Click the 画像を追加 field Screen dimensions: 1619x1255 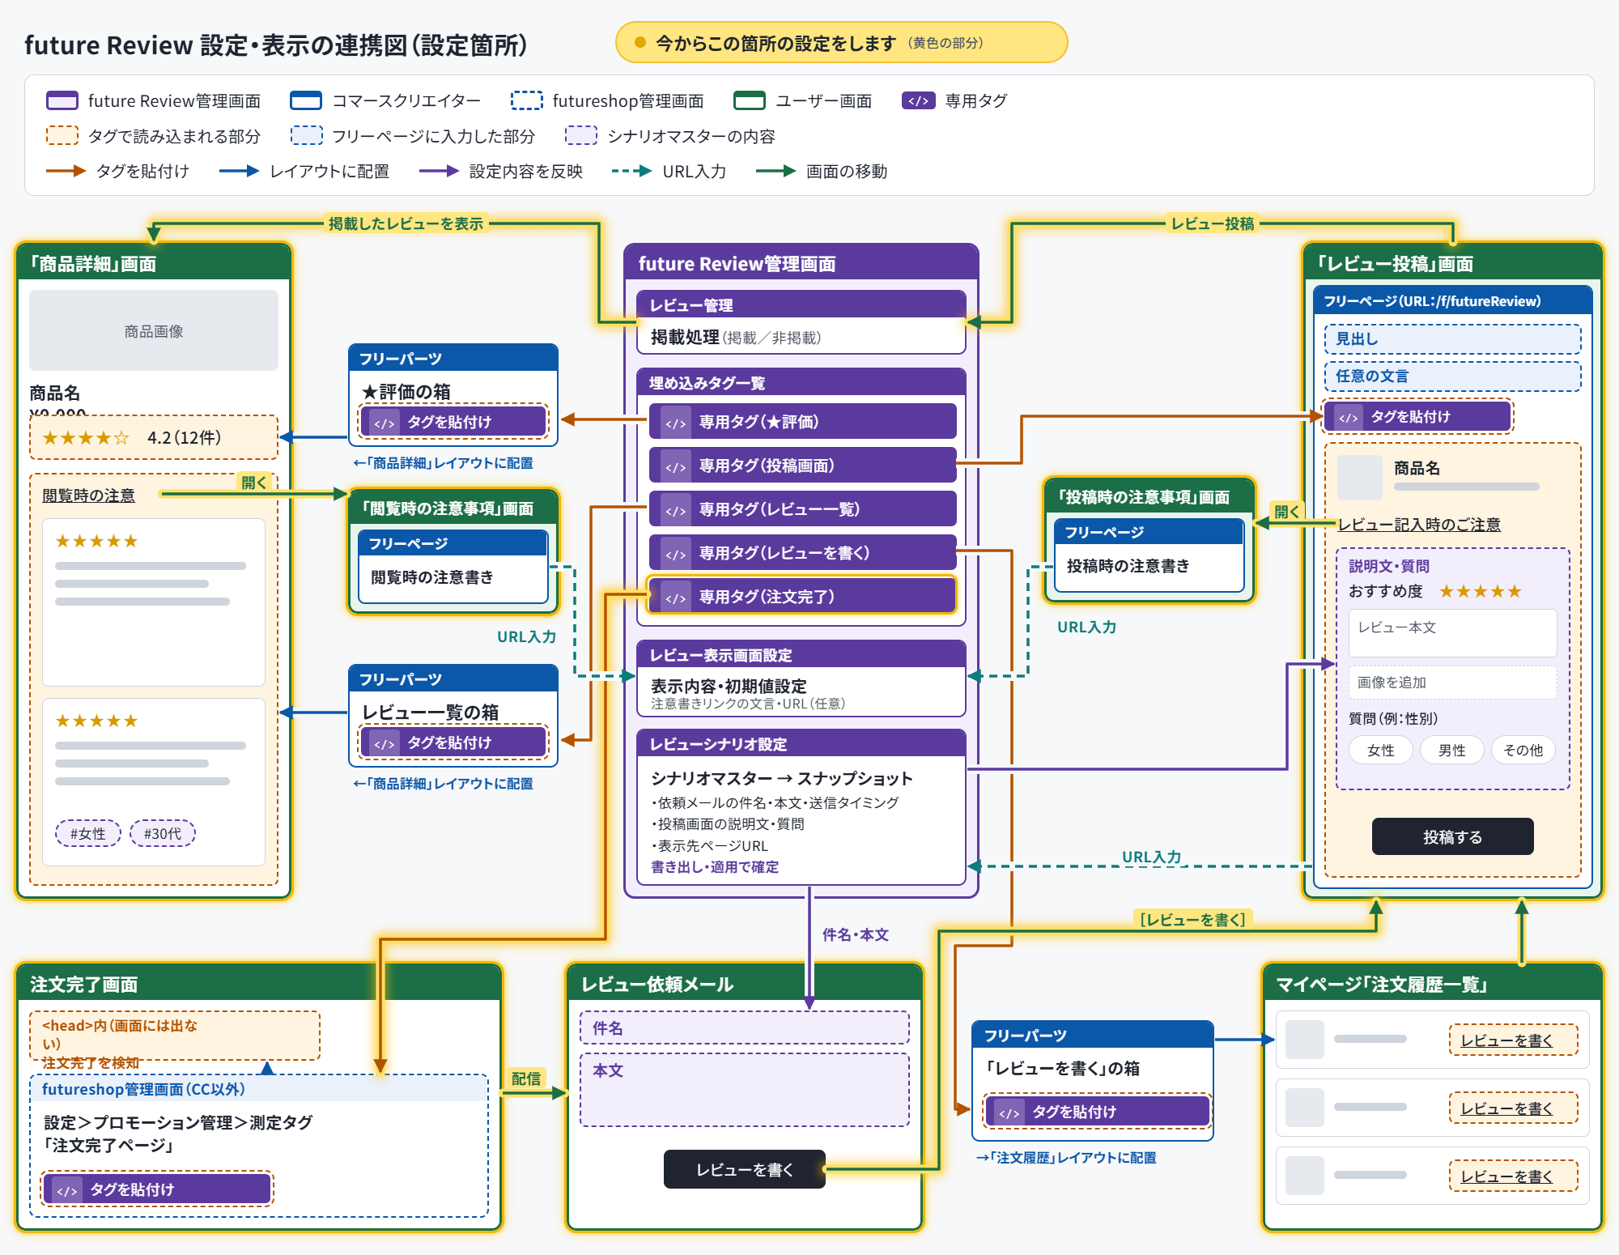pos(1452,683)
